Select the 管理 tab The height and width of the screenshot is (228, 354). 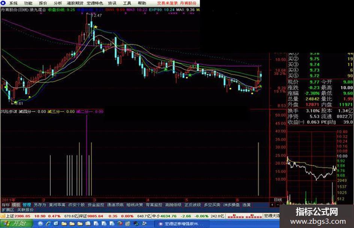(x=27, y=205)
